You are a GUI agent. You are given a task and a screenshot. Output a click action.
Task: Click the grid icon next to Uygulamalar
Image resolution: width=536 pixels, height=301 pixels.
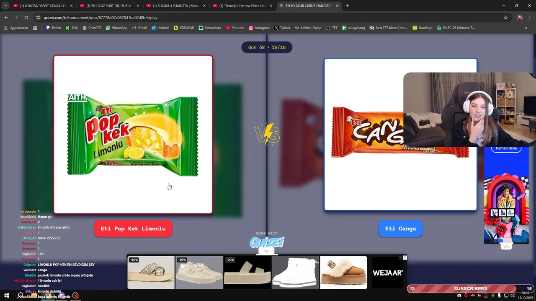tap(35, 28)
